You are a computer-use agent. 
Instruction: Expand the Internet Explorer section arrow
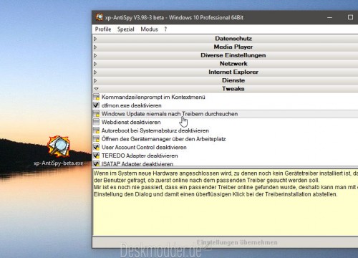pyautogui.click(x=95, y=72)
